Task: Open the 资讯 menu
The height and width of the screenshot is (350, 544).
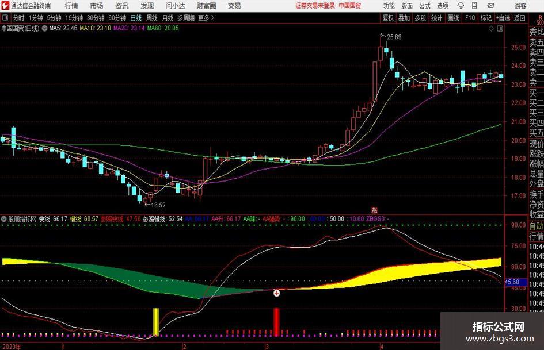Action: (x=122, y=6)
